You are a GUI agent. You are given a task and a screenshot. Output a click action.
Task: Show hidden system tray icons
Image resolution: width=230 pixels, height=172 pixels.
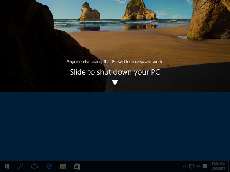pos(184,166)
